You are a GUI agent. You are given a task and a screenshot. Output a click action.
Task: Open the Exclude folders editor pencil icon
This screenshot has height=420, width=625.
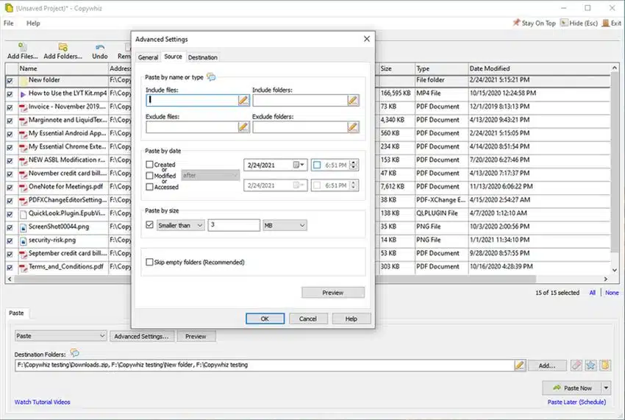353,127
